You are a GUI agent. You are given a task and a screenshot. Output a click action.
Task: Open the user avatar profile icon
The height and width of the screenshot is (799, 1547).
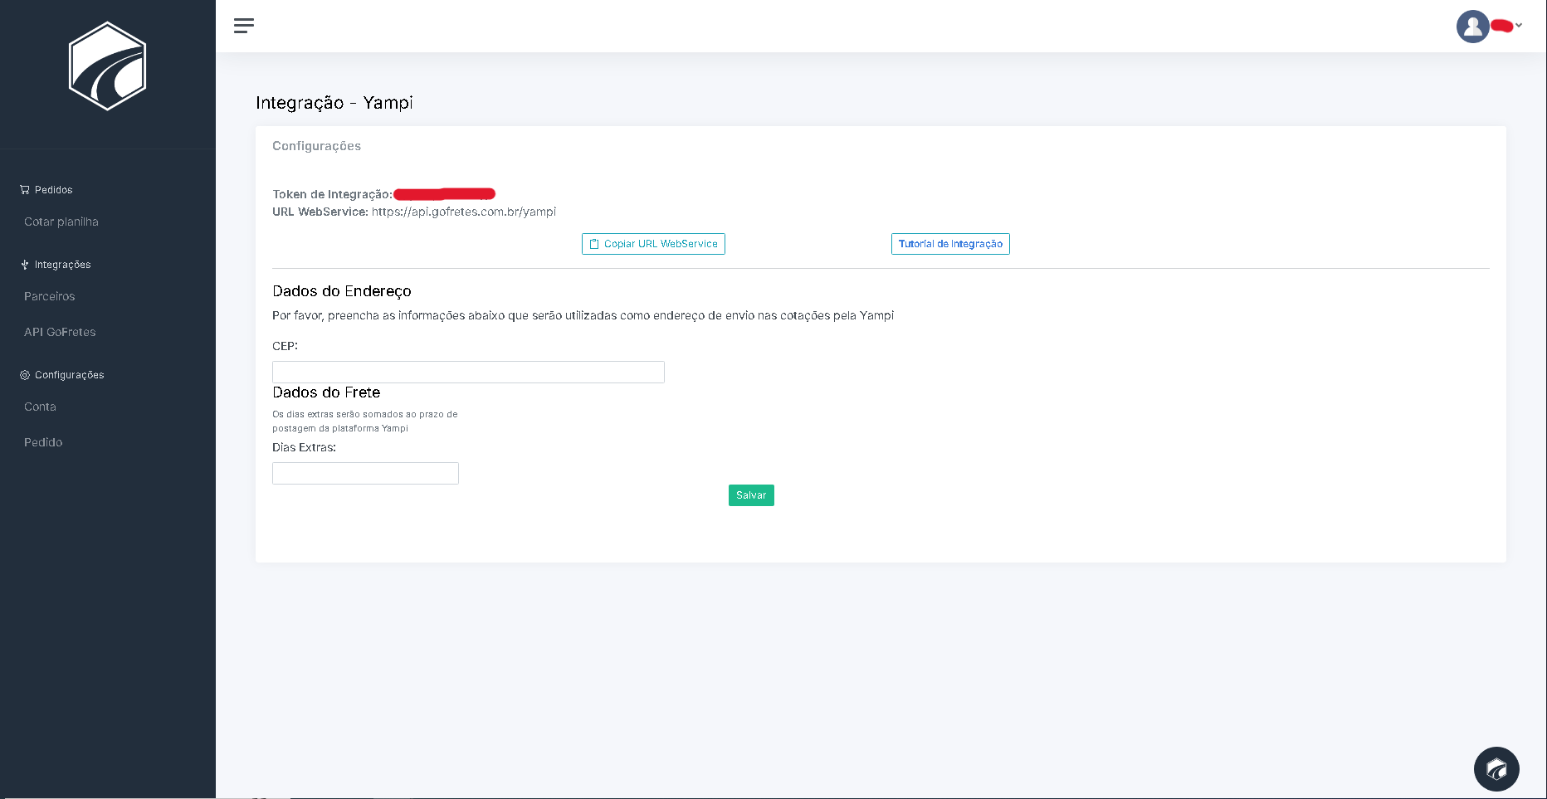pos(1473,27)
